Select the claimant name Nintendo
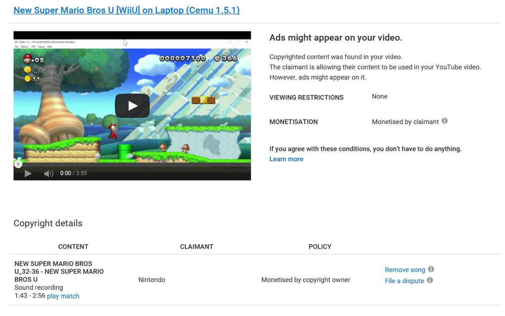505x316 pixels. [x=151, y=279]
